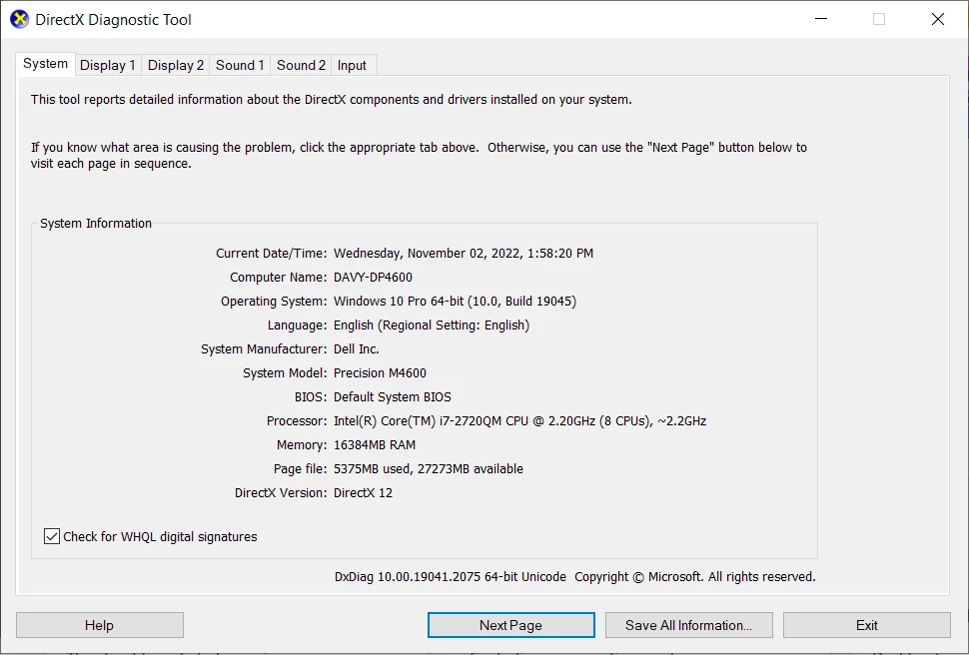Click the language value English (Regional Setting: English)

(432, 326)
